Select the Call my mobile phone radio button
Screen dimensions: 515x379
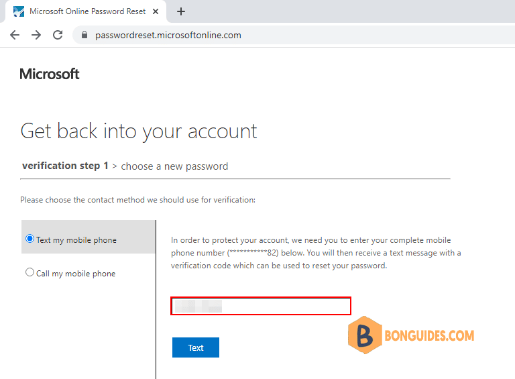(x=30, y=272)
